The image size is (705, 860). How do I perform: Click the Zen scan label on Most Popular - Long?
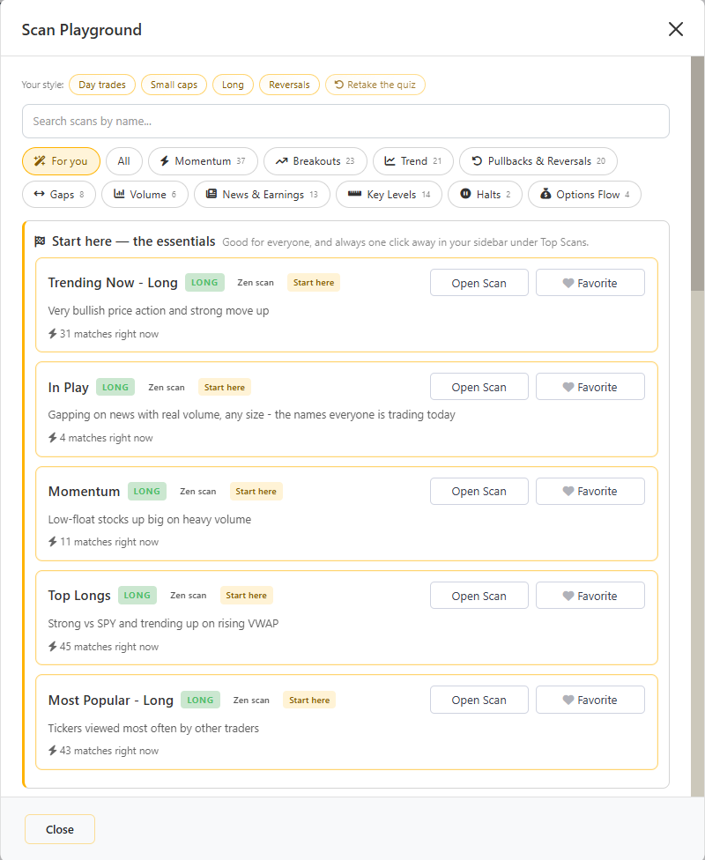coord(251,701)
